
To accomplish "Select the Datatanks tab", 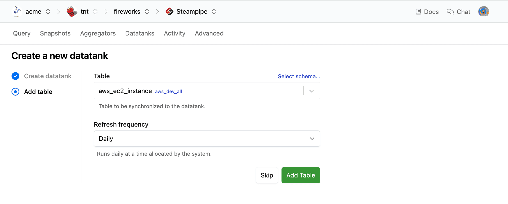I will click(x=140, y=33).
